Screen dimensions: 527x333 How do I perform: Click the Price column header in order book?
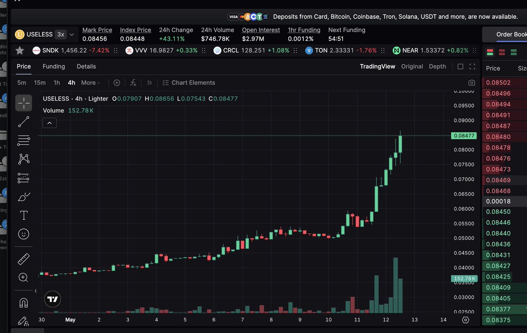[x=493, y=68]
